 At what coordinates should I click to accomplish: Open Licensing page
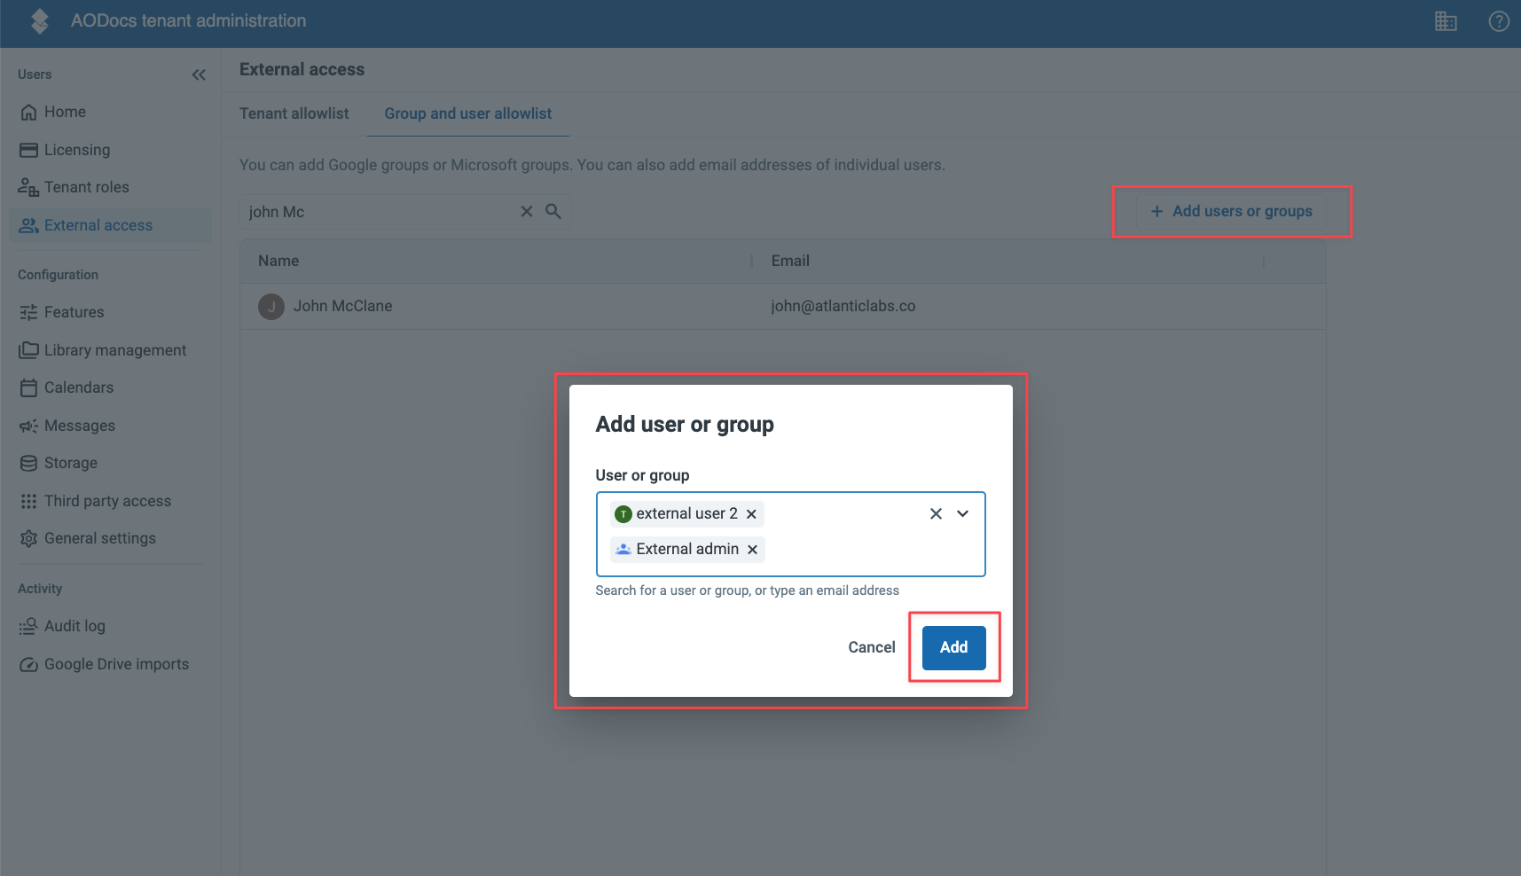click(110, 150)
